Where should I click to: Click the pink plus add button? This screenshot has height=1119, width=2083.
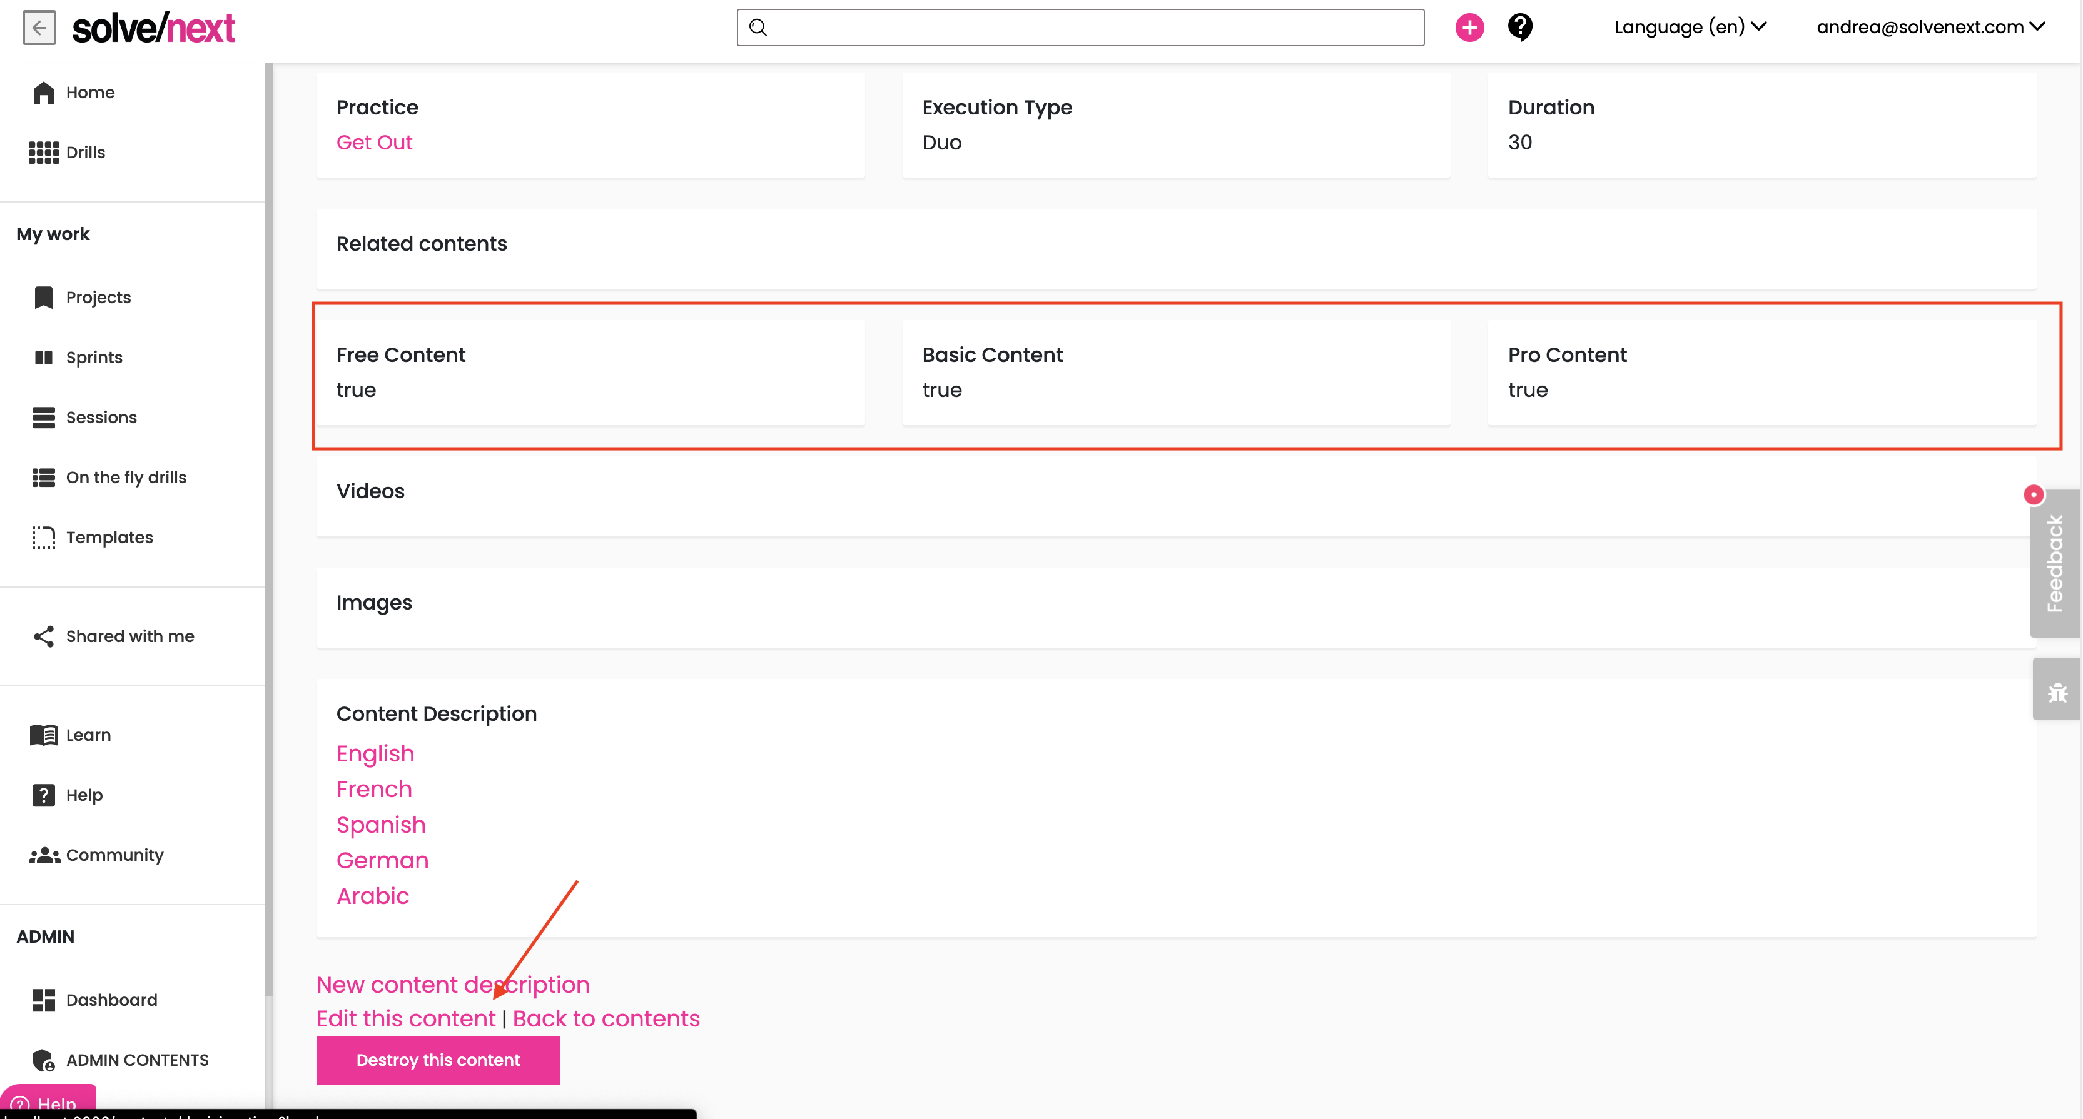(1469, 28)
